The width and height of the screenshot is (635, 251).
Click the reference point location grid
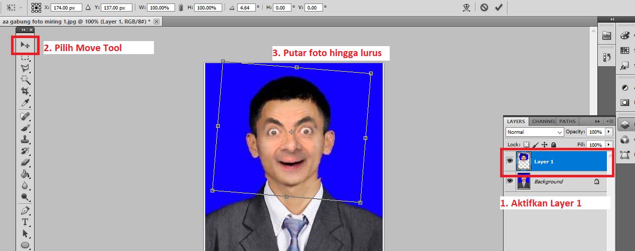(x=36, y=8)
